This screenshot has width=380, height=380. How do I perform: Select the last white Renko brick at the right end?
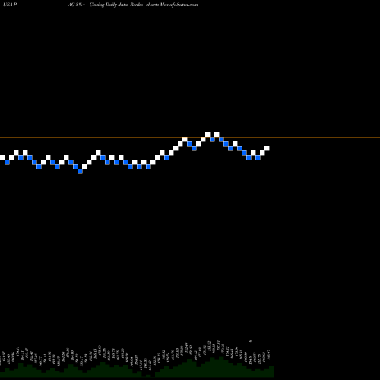click(267, 148)
